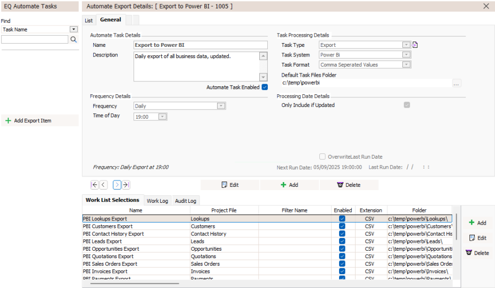Open the Audit Log tab
The image size is (495, 288).
click(186, 201)
